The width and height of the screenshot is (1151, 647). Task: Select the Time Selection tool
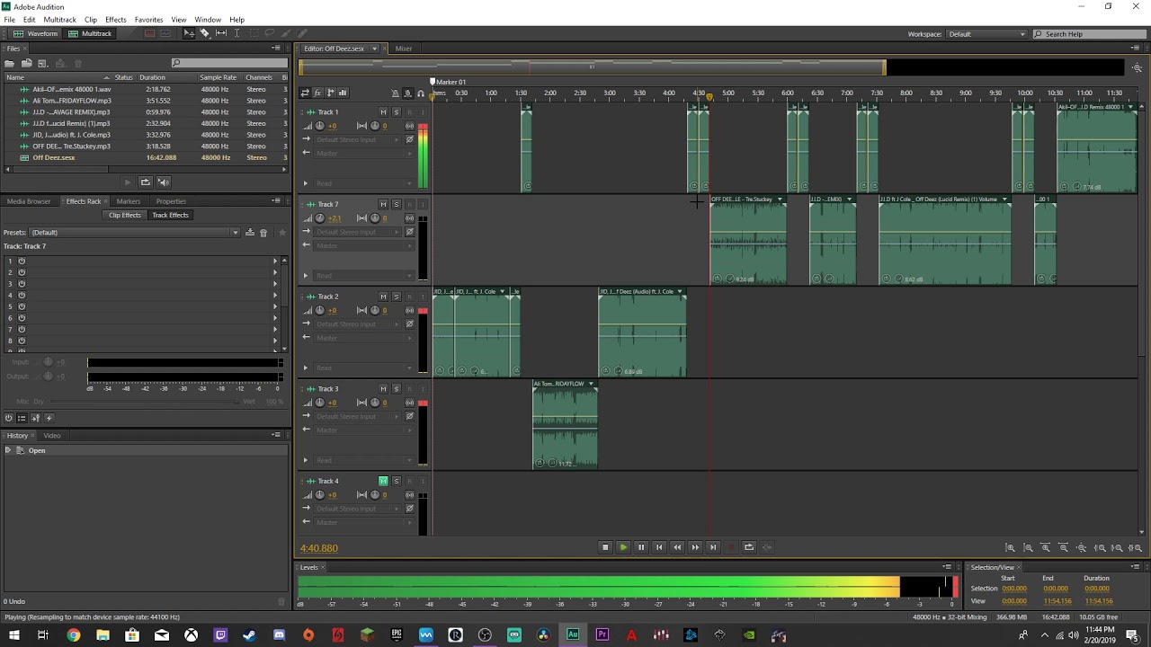tap(236, 33)
